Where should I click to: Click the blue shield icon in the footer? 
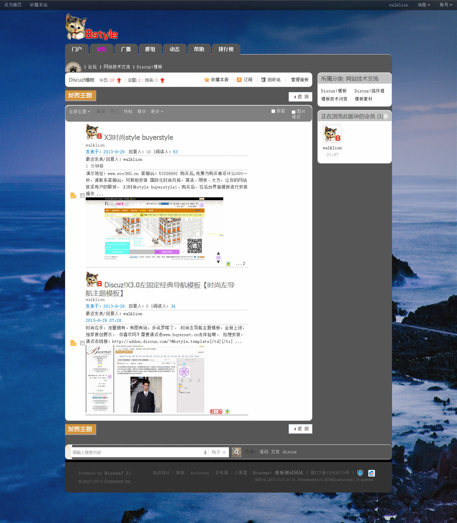[x=360, y=473]
